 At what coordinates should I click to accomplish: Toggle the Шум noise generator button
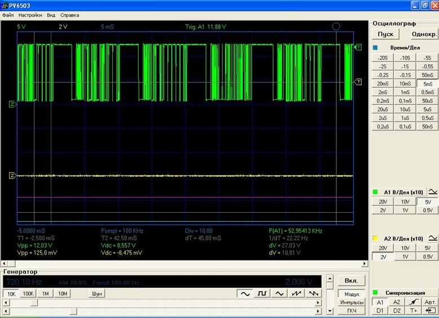(97, 293)
